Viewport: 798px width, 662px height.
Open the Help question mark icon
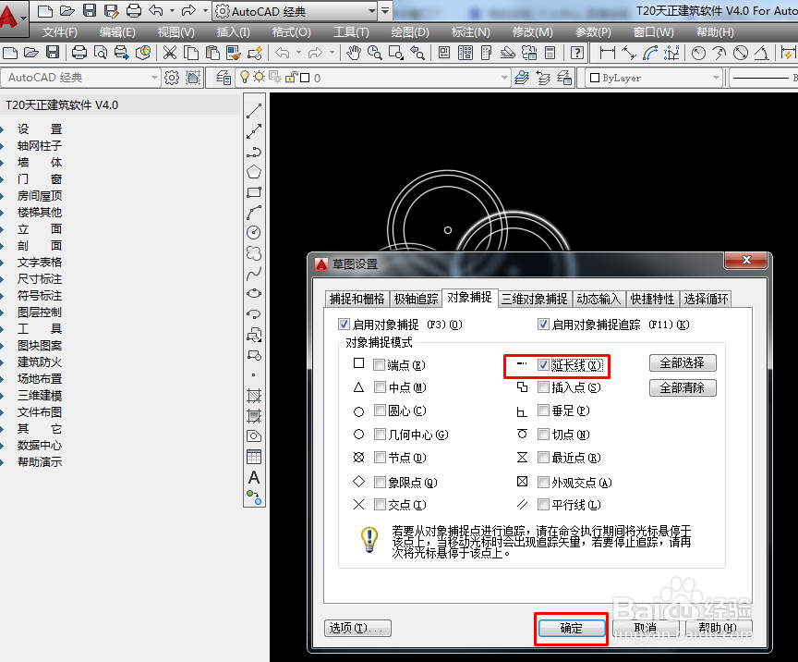[x=576, y=52]
